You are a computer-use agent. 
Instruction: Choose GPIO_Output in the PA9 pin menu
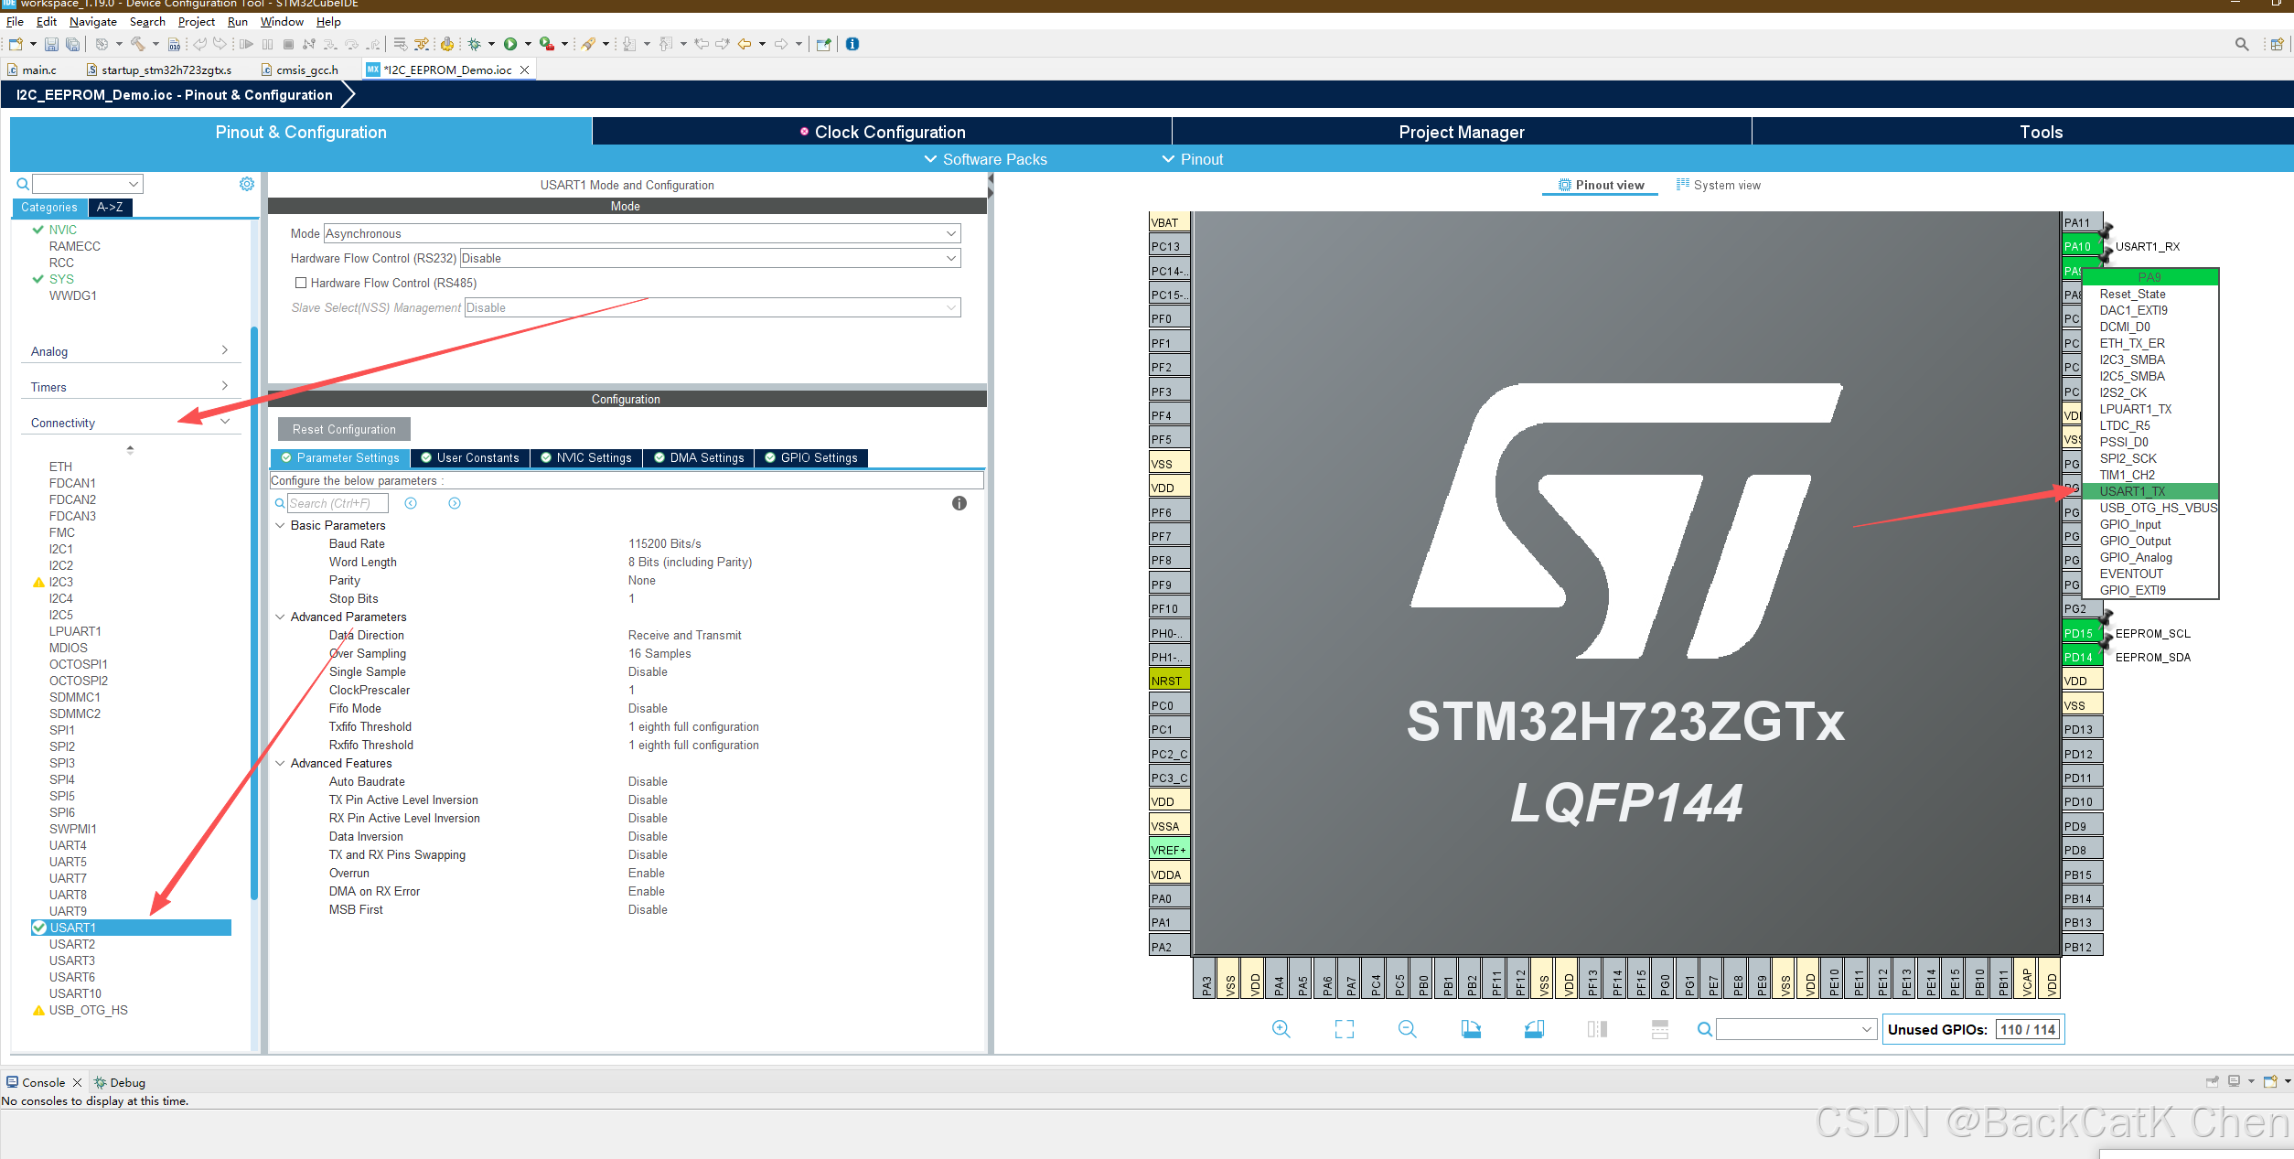tap(2151, 541)
